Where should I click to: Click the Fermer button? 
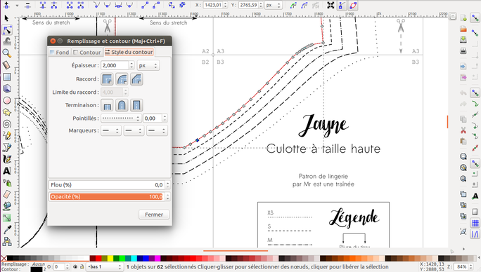point(154,215)
